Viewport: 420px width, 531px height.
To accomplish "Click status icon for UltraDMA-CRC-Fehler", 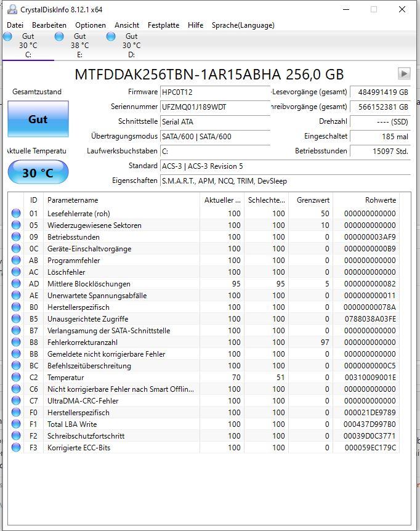I will click(16, 400).
